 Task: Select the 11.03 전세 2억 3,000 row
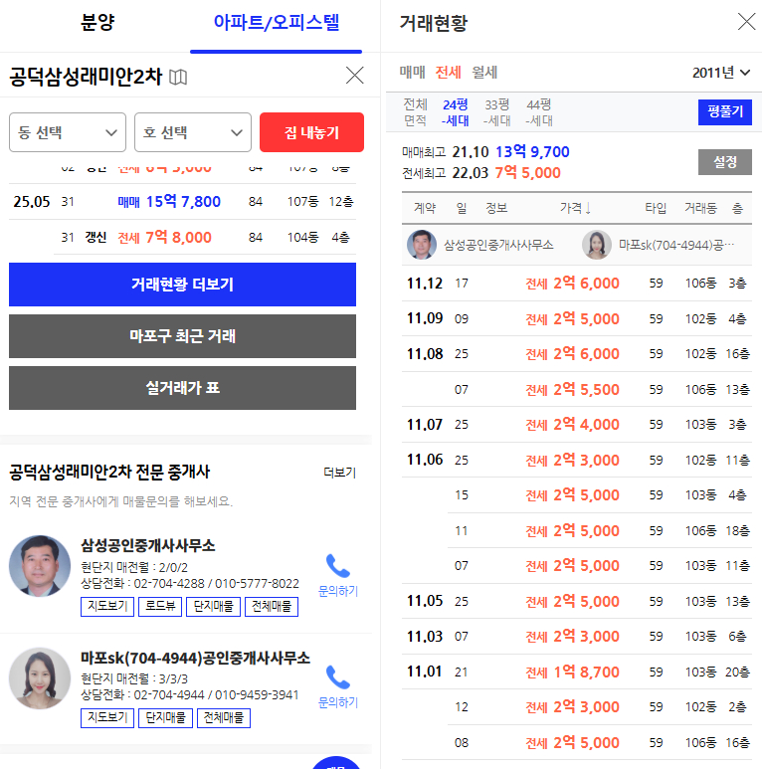[x=577, y=637]
